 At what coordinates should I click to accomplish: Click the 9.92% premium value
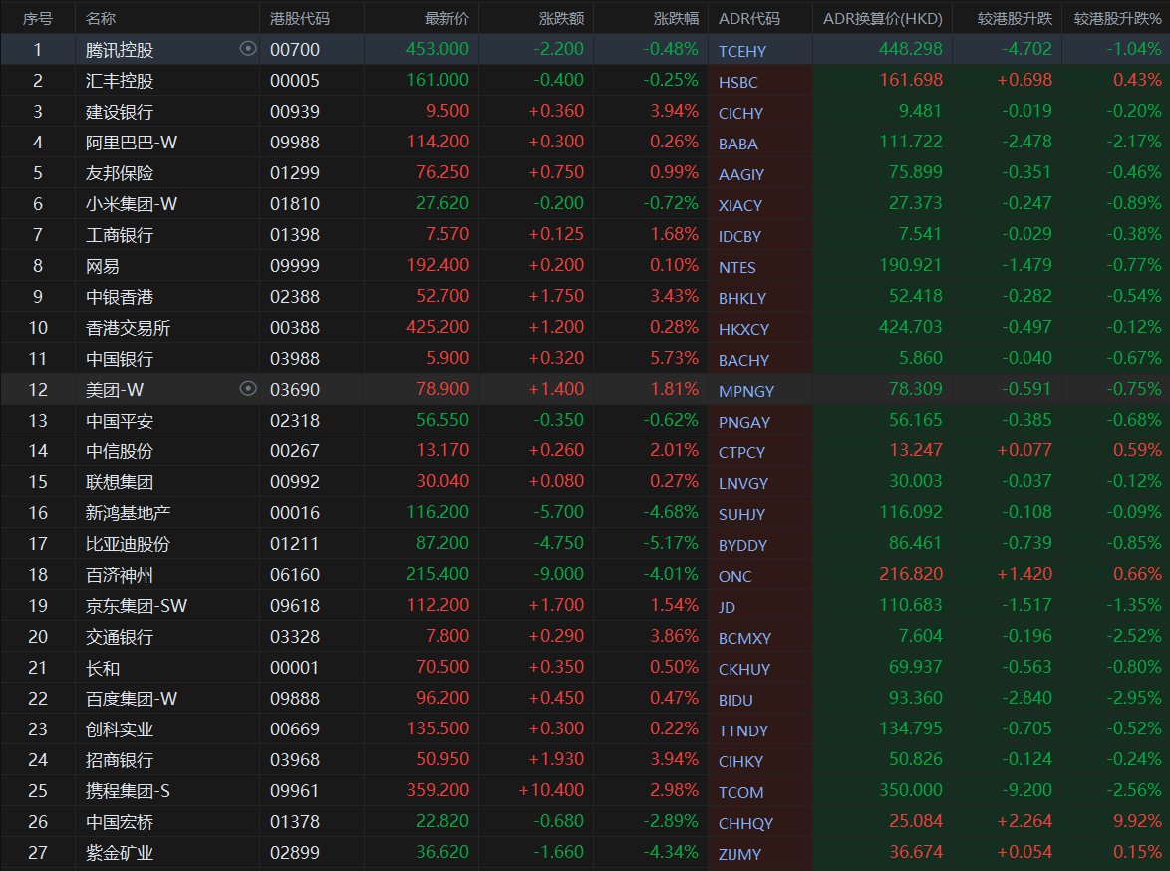(x=1137, y=821)
